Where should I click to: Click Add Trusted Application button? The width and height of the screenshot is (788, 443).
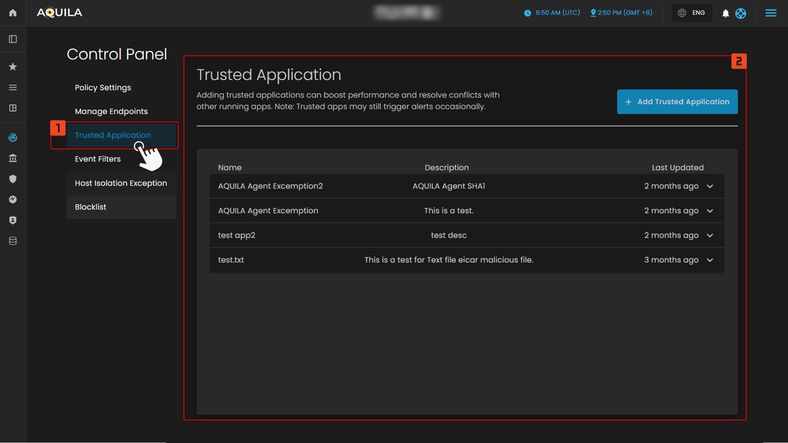tap(677, 102)
